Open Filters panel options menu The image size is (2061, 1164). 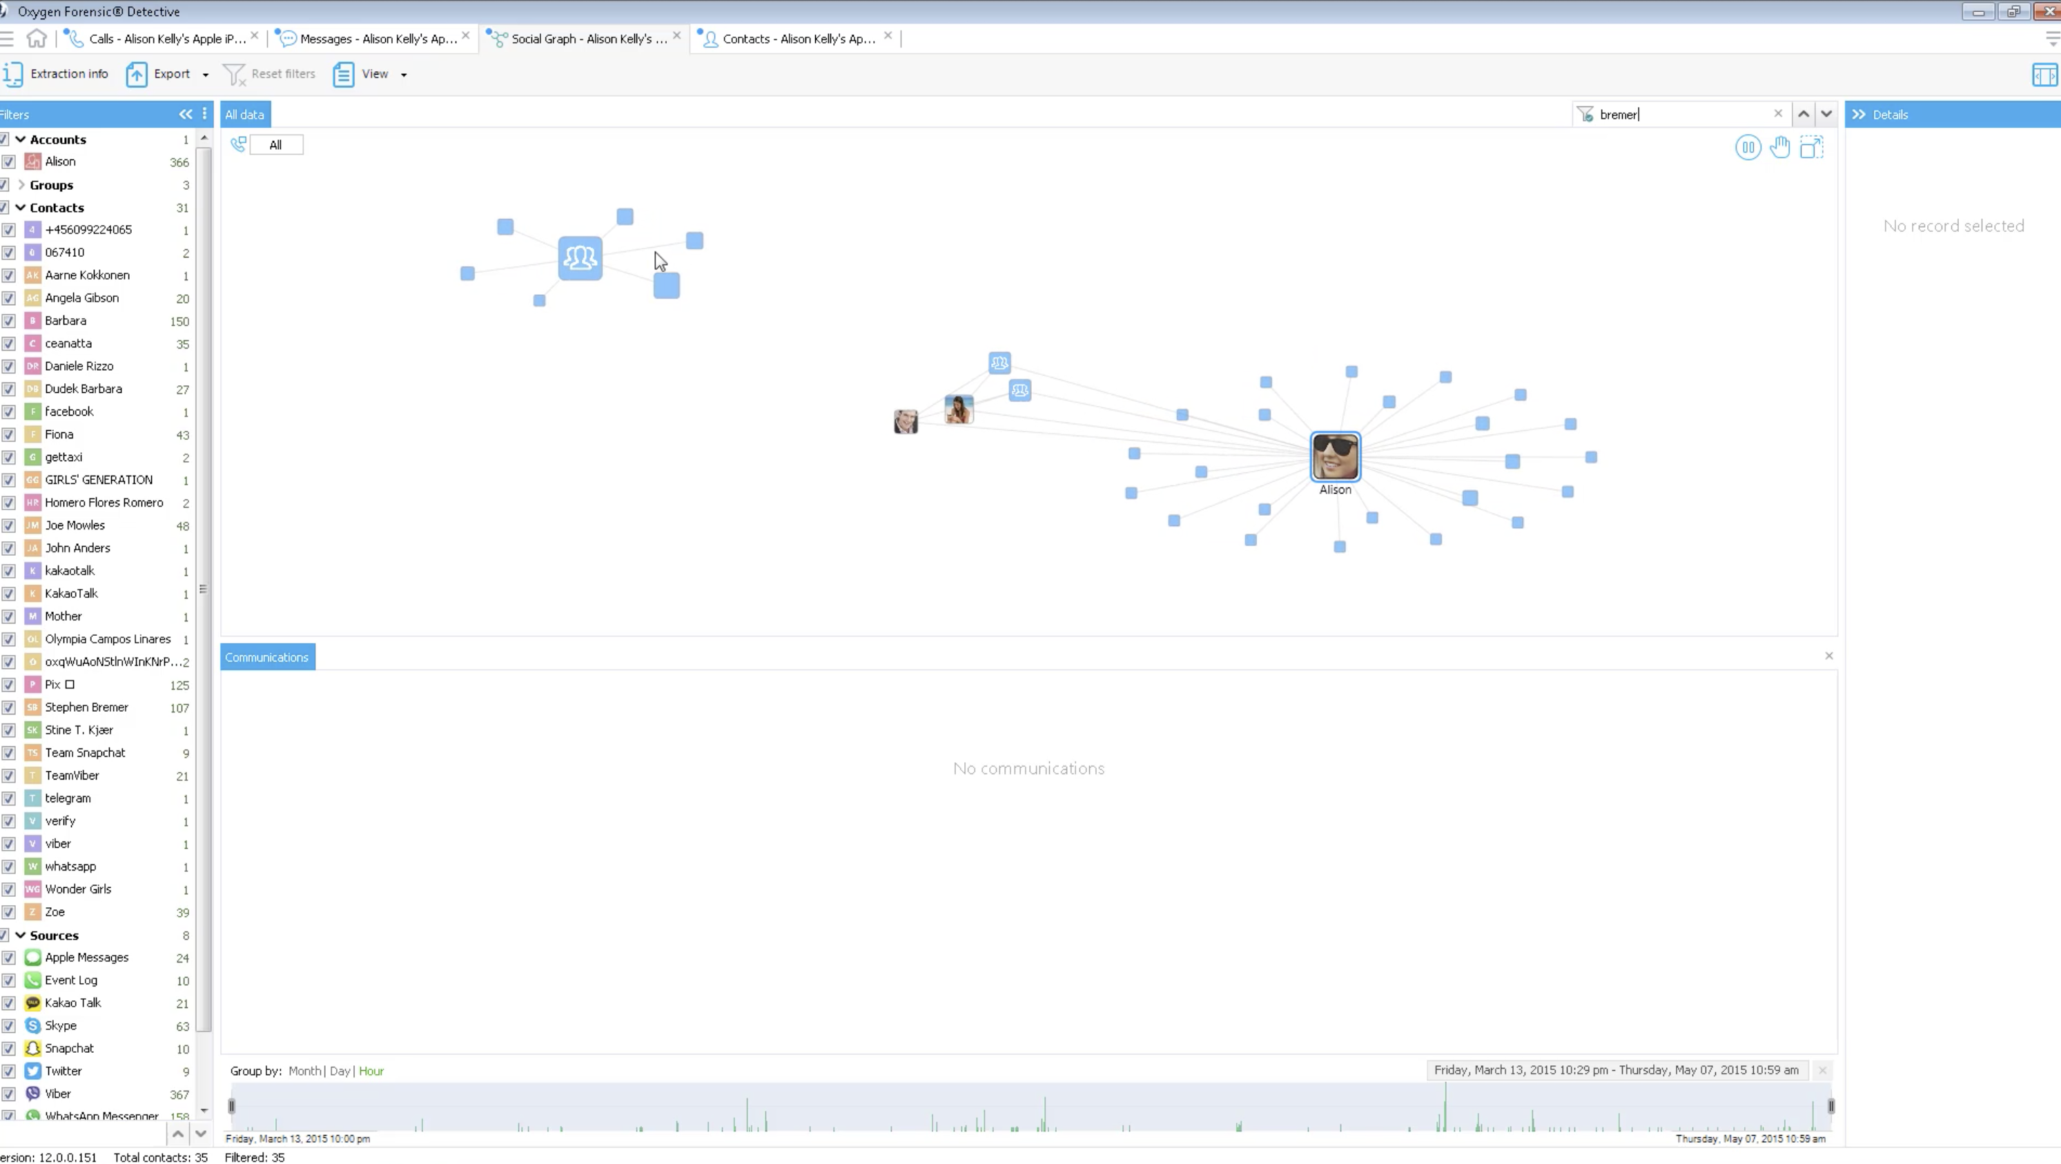pos(205,114)
